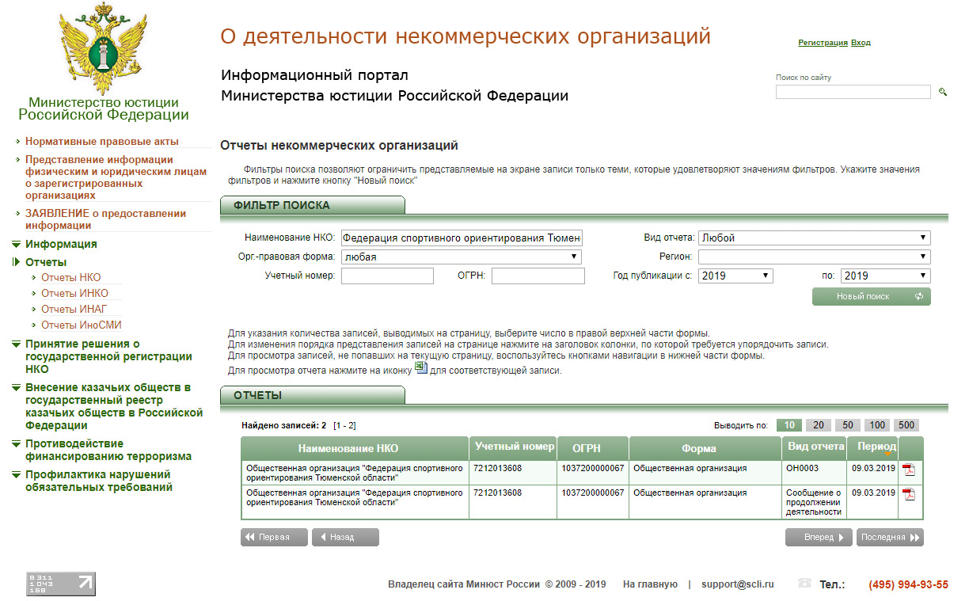Open the Орг.-правовая форма dropdown
Screen dimensions: 969x601
pyautogui.click(x=461, y=257)
